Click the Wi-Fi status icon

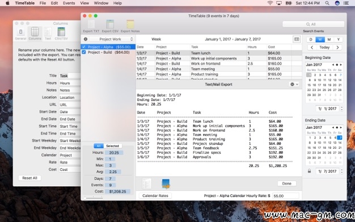[270, 3]
